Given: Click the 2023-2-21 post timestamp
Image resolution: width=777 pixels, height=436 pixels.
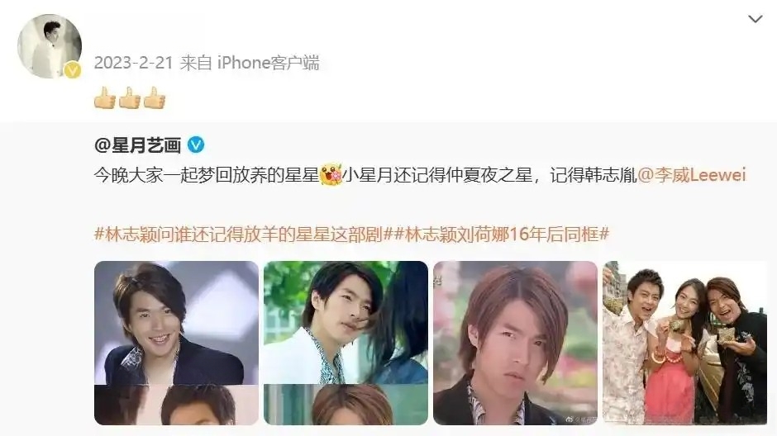Looking at the screenshot, I should [133, 63].
